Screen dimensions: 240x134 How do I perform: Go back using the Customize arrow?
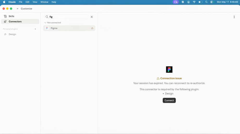(x=18, y=9)
